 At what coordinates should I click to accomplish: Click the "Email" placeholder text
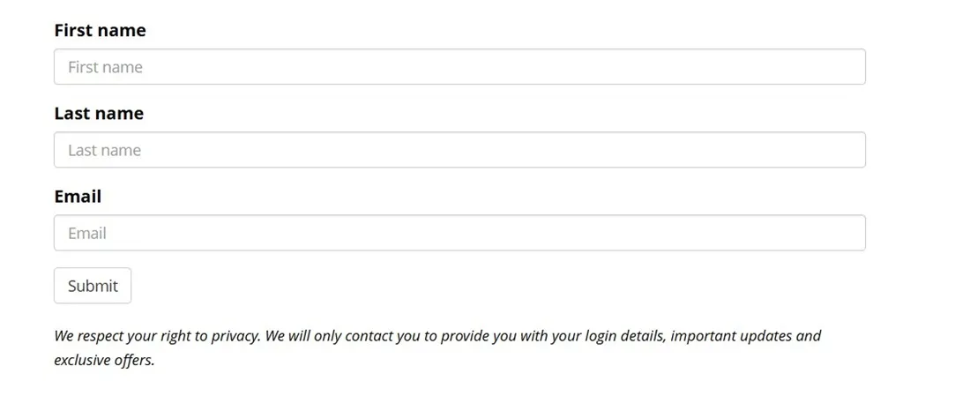[x=87, y=233]
